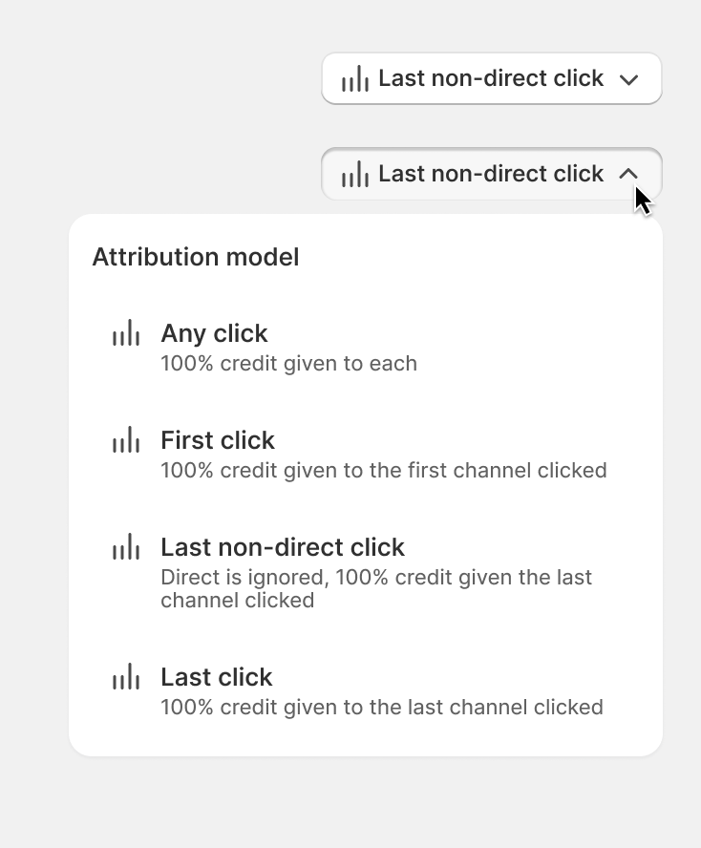Click "100% credit given to the last channel clicked"
This screenshot has height=848, width=701.
point(381,708)
